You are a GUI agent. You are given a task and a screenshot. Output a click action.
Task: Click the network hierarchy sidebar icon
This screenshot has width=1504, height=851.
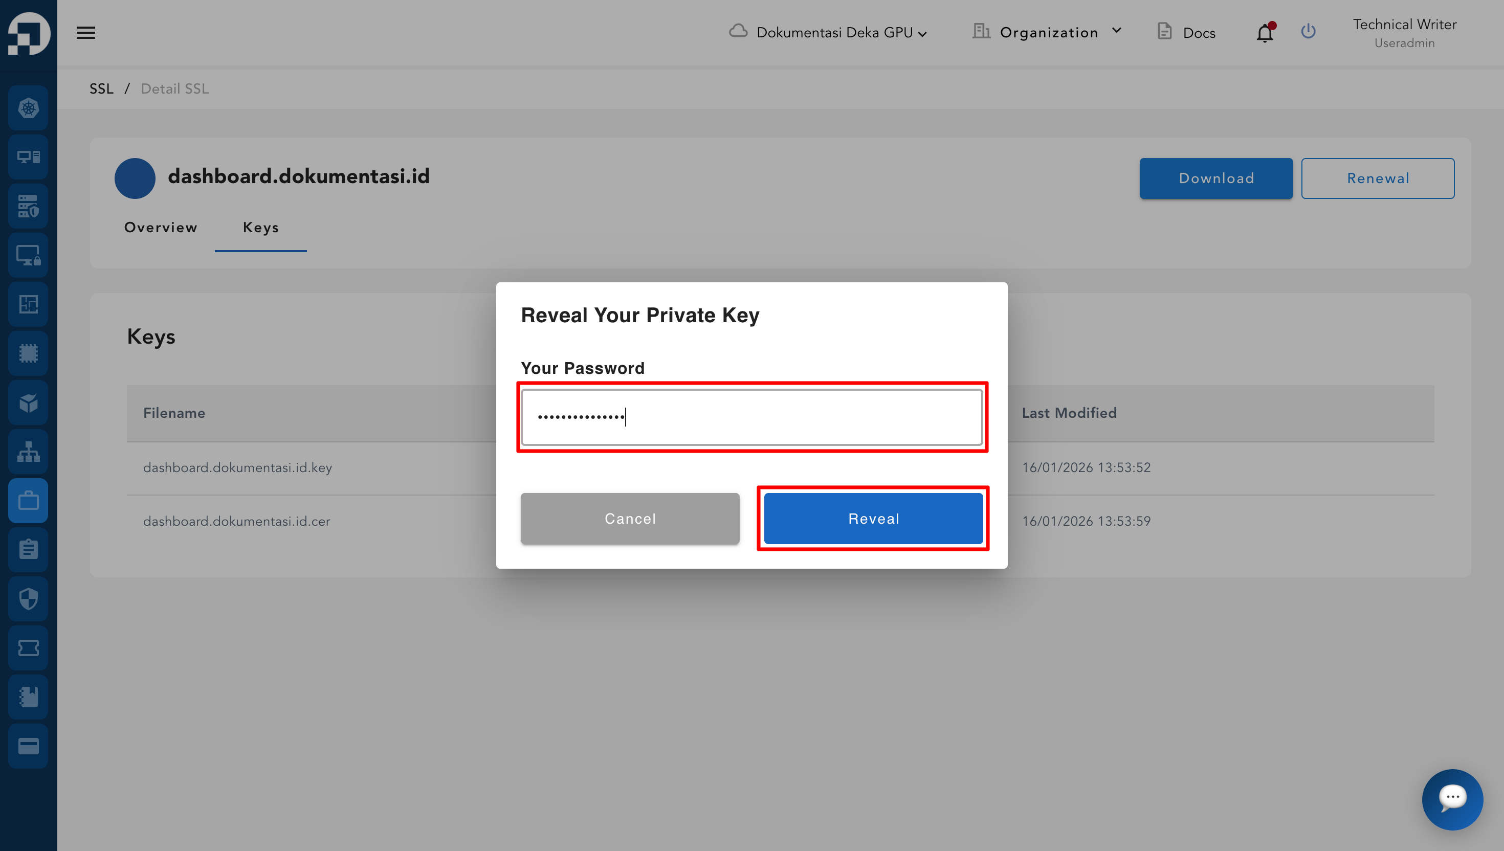point(28,451)
